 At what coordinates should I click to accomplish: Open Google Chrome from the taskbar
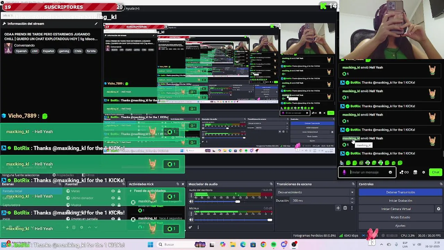[263, 244]
